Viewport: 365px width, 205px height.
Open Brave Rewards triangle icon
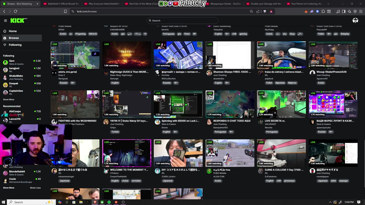(271, 11)
